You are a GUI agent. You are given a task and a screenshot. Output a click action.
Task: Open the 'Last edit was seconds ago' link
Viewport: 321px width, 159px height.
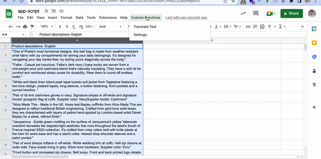pos(186,18)
